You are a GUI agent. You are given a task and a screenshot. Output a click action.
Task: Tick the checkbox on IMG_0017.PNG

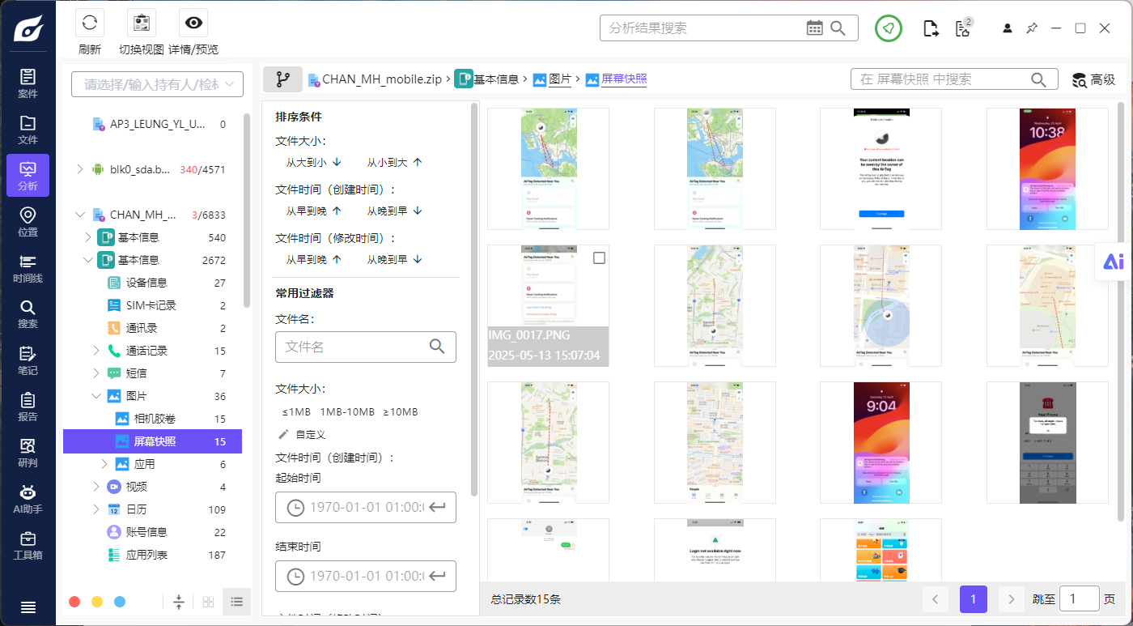600,258
